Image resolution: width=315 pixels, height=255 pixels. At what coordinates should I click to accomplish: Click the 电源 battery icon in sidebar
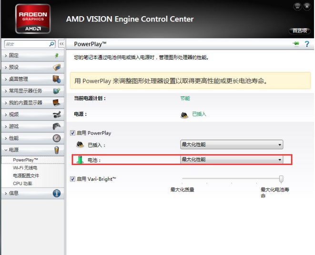click(57, 150)
